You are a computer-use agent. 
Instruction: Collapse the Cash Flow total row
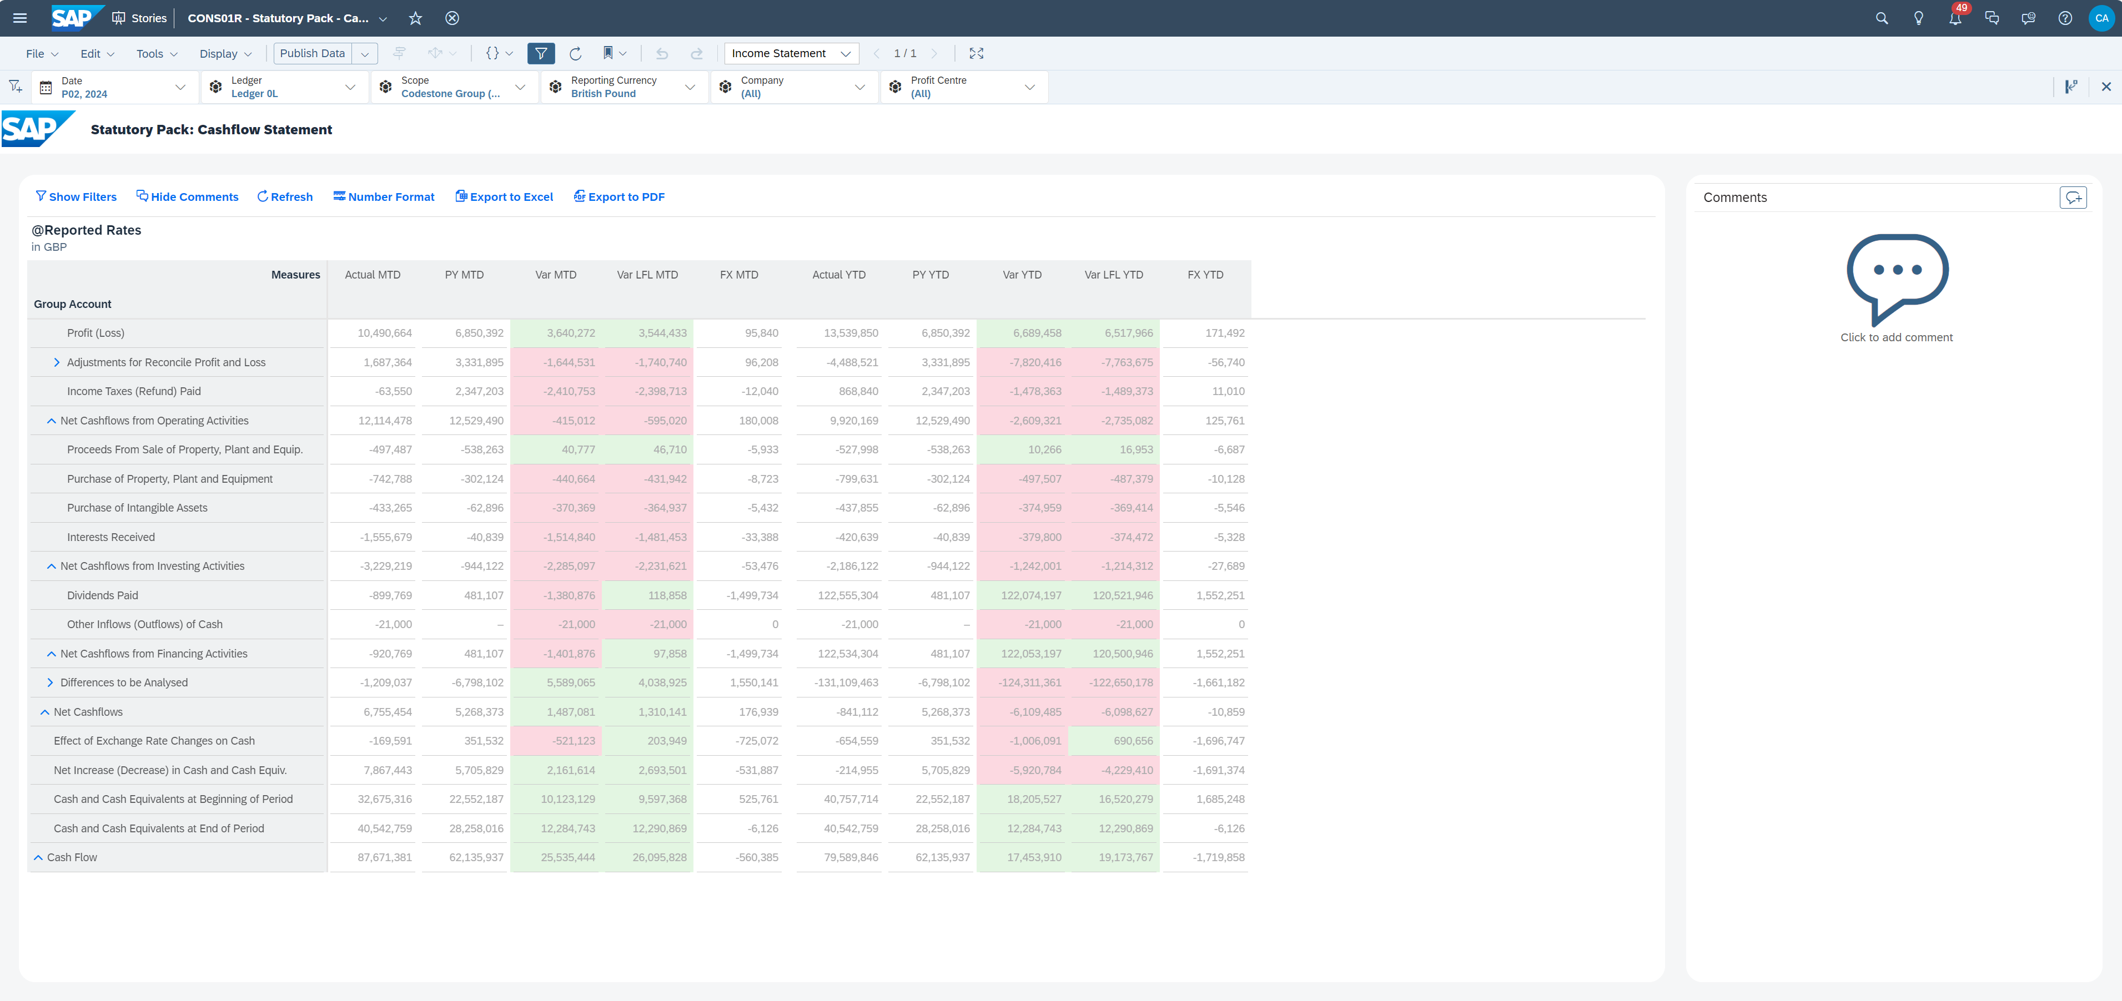pos(38,858)
